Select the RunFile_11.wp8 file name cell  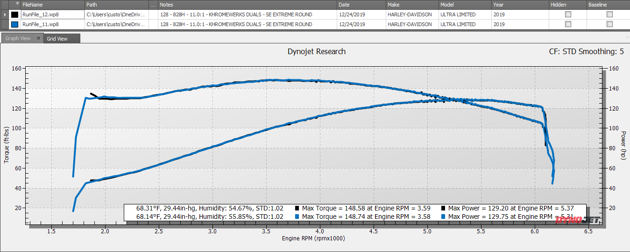coord(52,24)
